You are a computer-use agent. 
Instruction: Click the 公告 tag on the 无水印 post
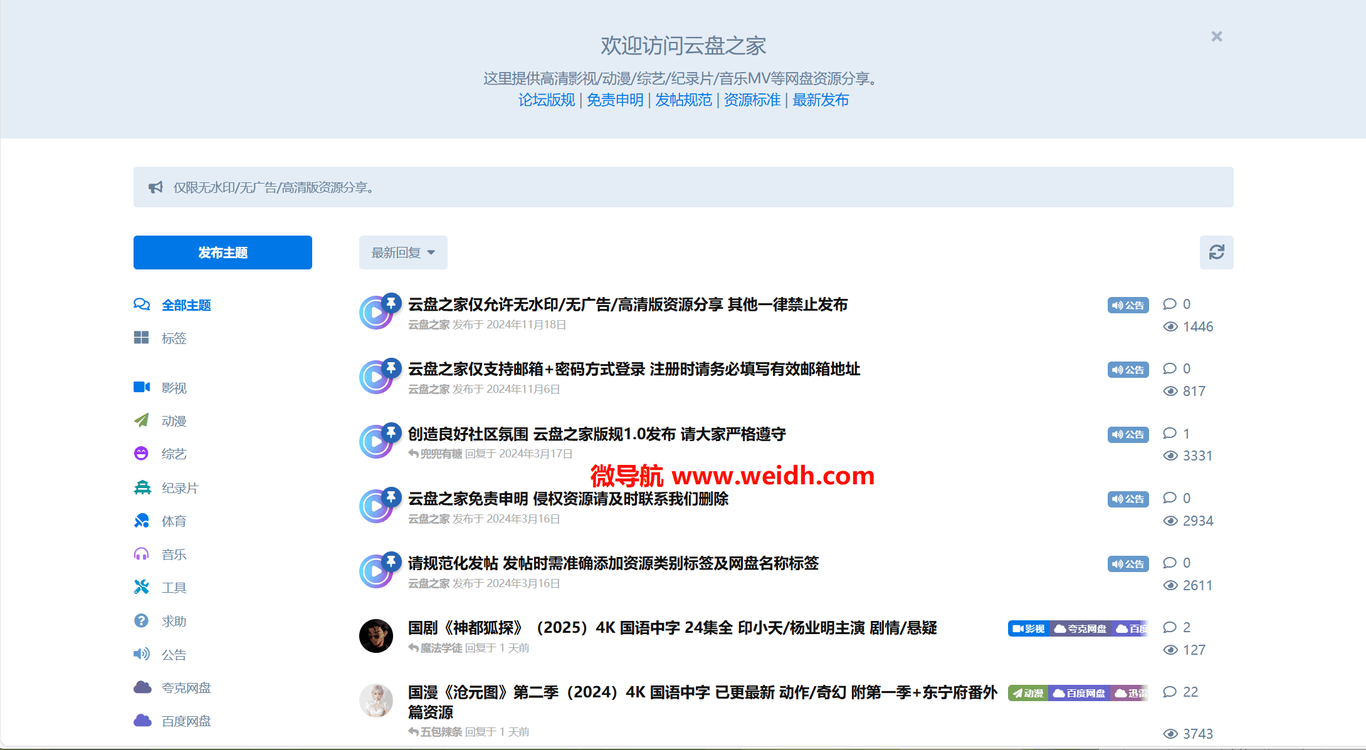point(1128,305)
